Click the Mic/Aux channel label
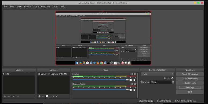This screenshot has height=104, width=208. coord(76,74)
